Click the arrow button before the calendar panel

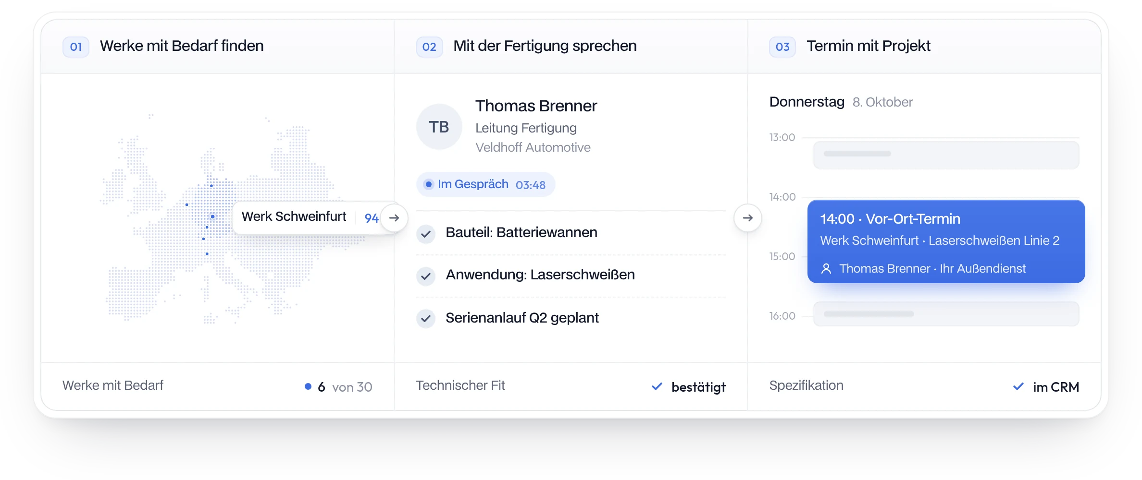[748, 218]
